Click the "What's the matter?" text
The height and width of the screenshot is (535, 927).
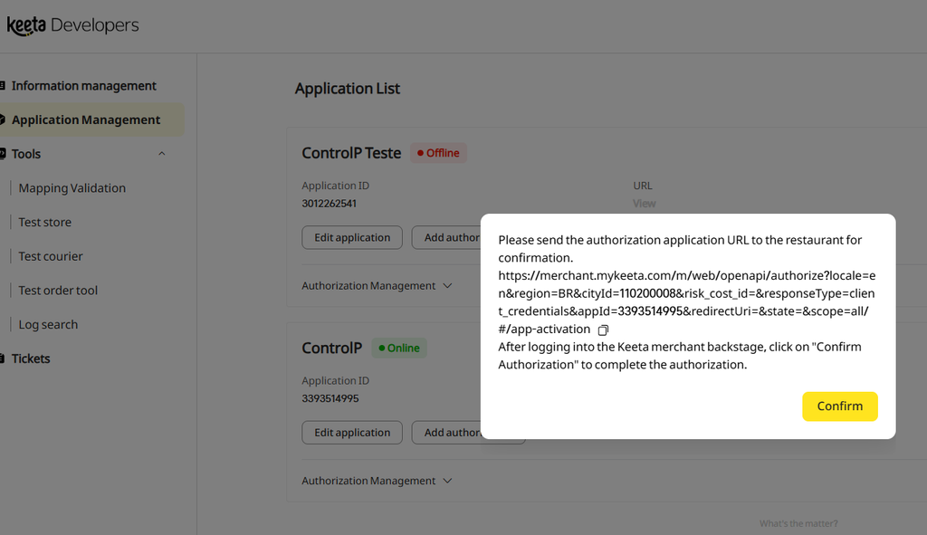(x=798, y=524)
